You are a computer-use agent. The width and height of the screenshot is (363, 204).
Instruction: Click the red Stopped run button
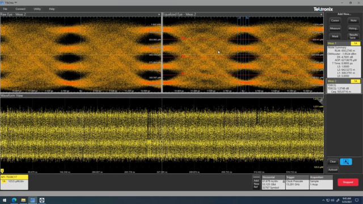coord(348,182)
